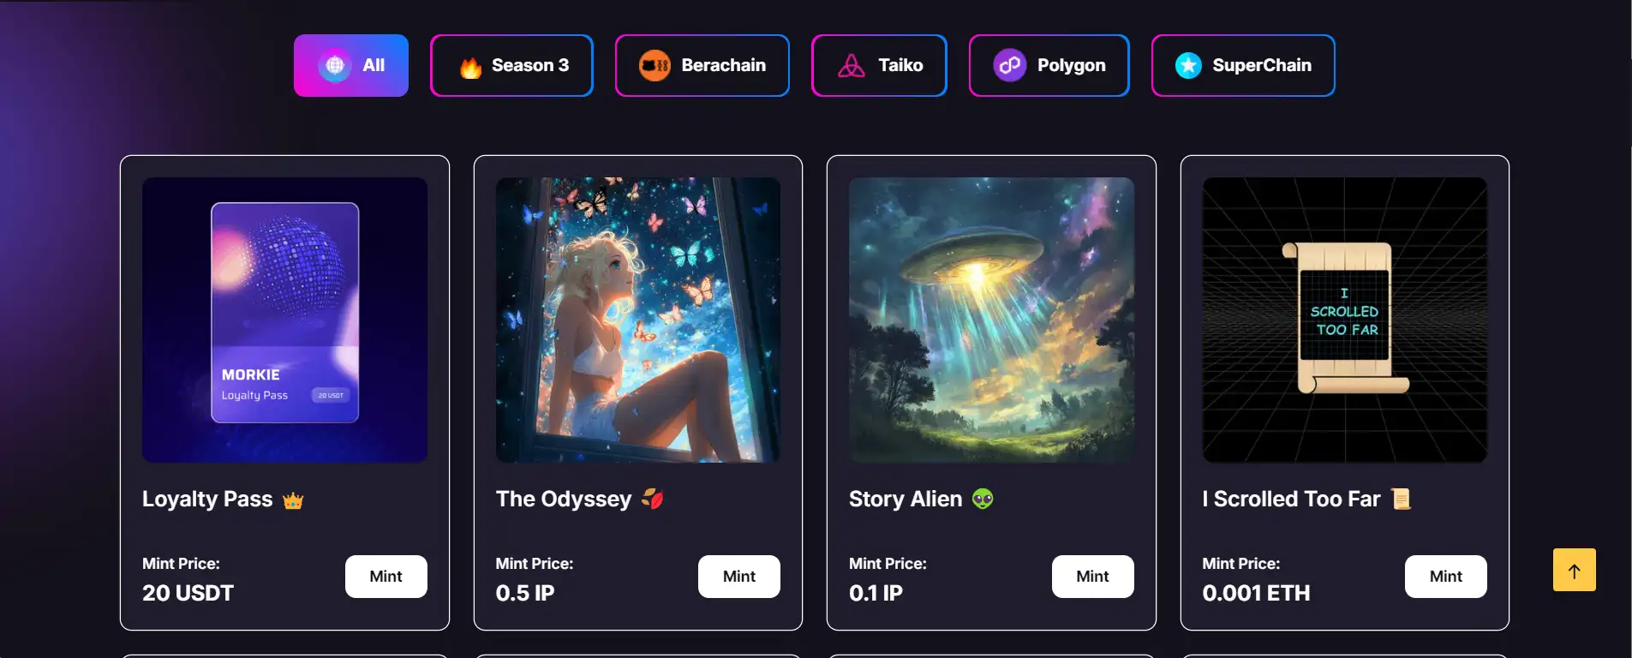Select the Berachain filter tab
The width and height of the screenshot is (1632, 658).
click(x=702, y=65)
